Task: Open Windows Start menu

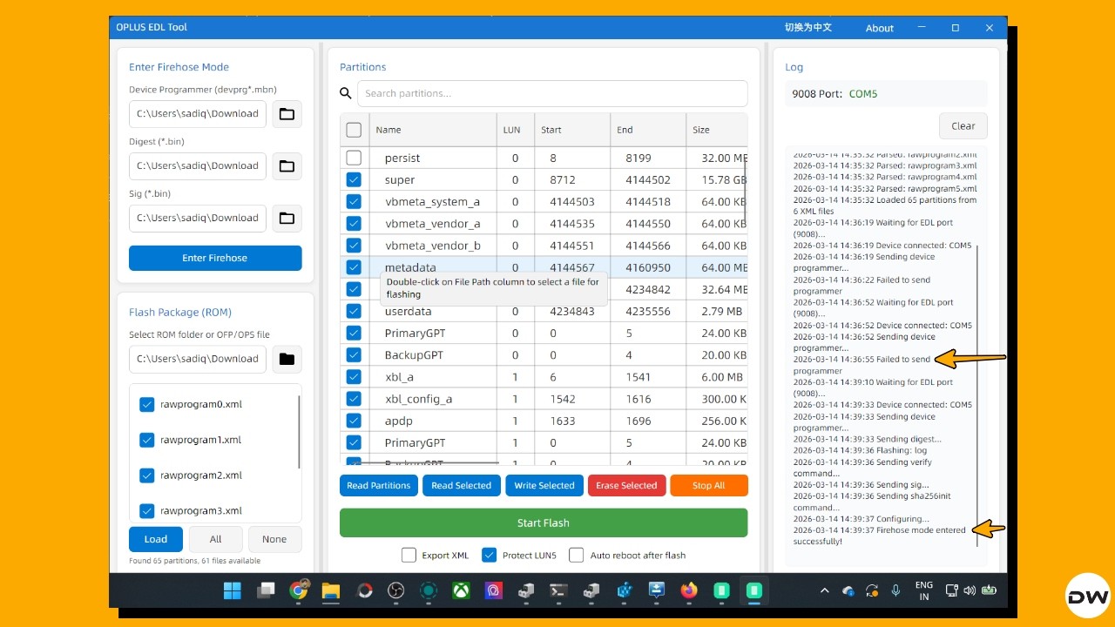Action: click(233, 590)
